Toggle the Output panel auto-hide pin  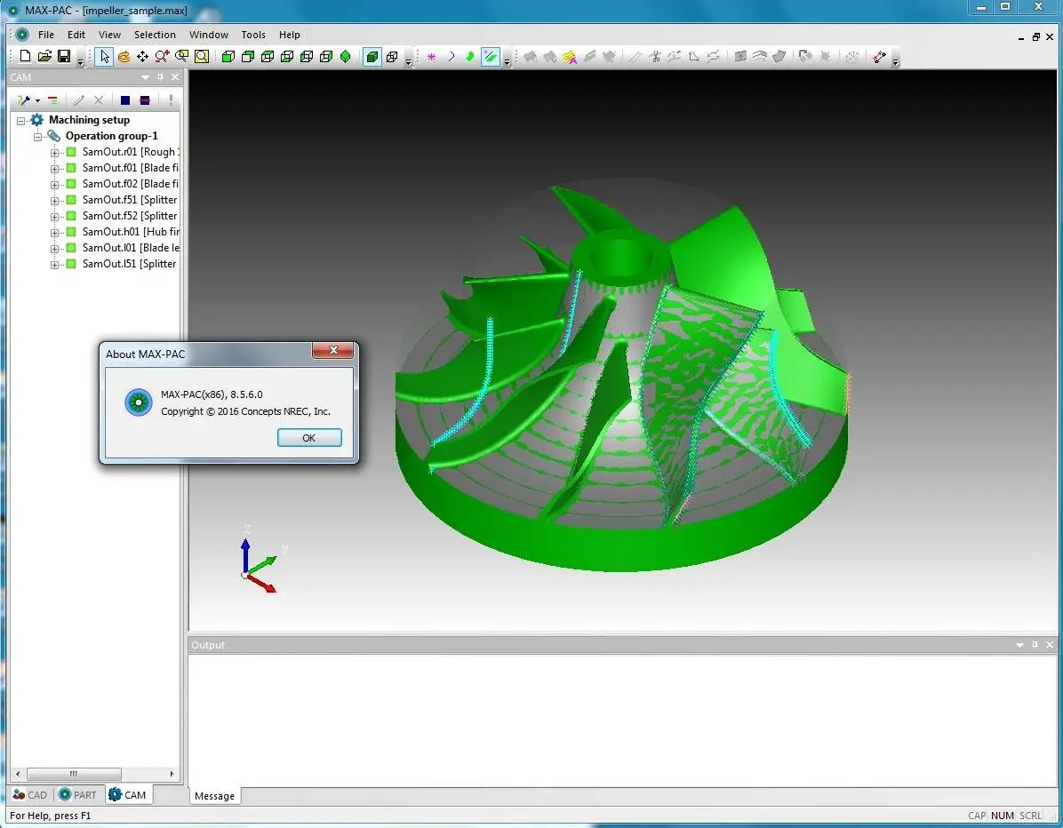(1035, 645)
